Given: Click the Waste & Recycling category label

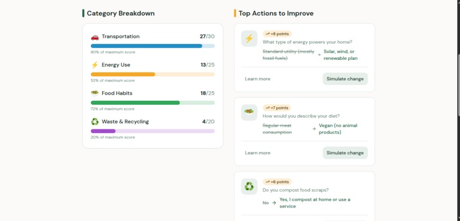Looking at the screenshot, I should pos(125,122).
